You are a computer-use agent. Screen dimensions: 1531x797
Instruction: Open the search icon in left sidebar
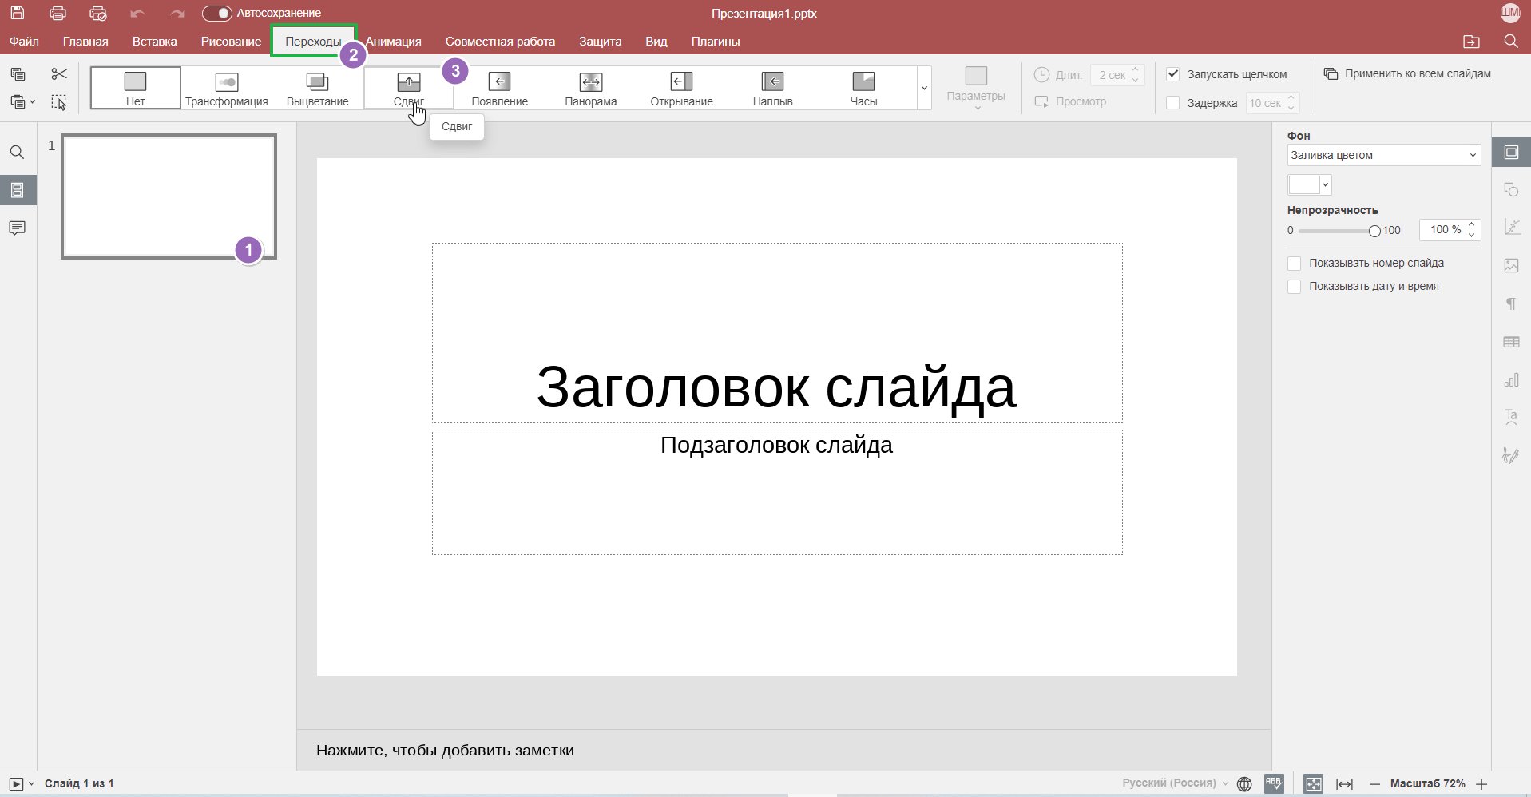[x=17, y=153]
